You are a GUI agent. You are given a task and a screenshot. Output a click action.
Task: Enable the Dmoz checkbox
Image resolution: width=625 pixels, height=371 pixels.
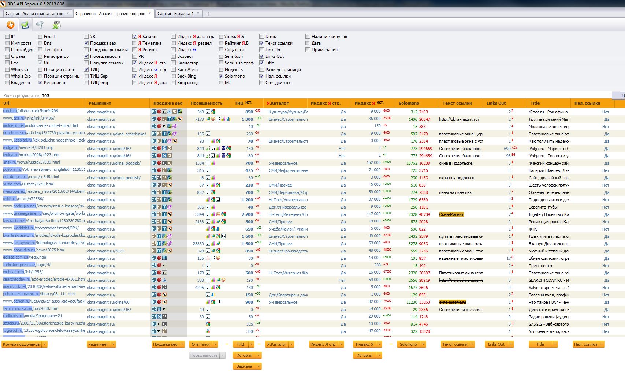261,37
